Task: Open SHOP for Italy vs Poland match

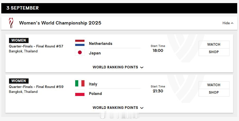Action: click(x=214, y=93)
